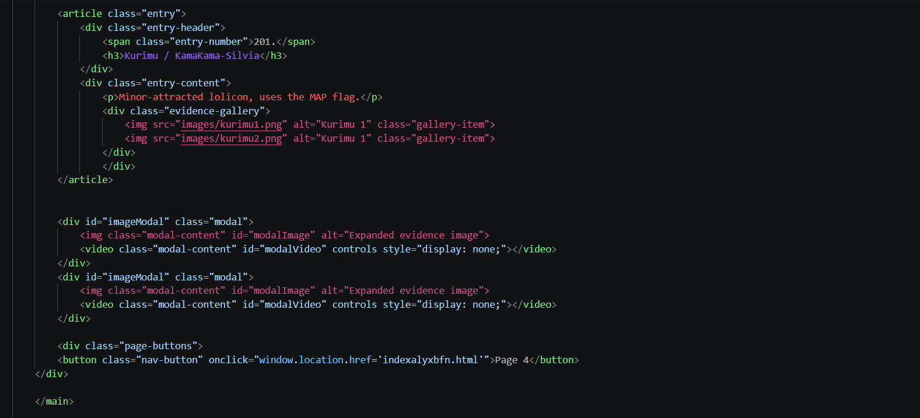The image size is (920, 418).
Task: Place cursor in the paragraph tag line
Action: [x=243, y=97]
